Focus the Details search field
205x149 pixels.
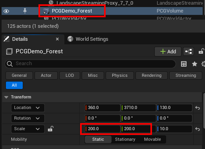tap(90, 64)
